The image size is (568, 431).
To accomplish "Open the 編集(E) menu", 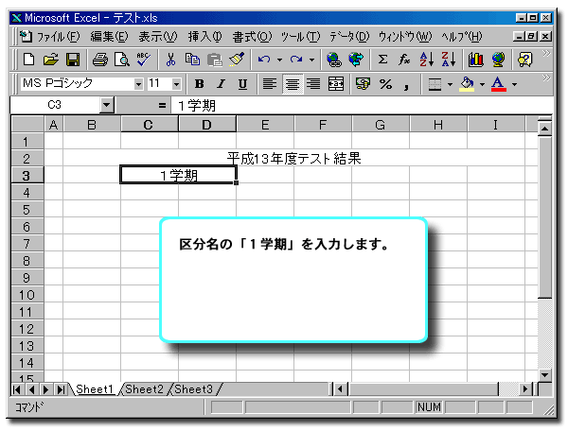I will point(109,37).
